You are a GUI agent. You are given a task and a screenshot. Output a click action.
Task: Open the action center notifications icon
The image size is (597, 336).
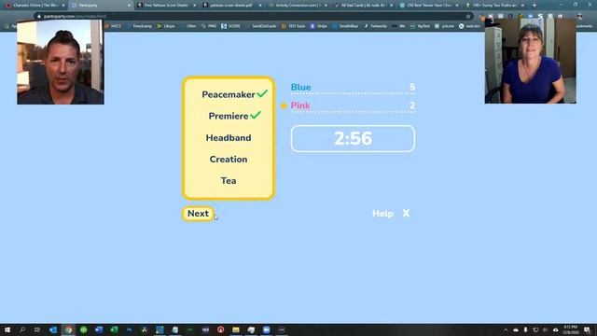pos(587,329)
